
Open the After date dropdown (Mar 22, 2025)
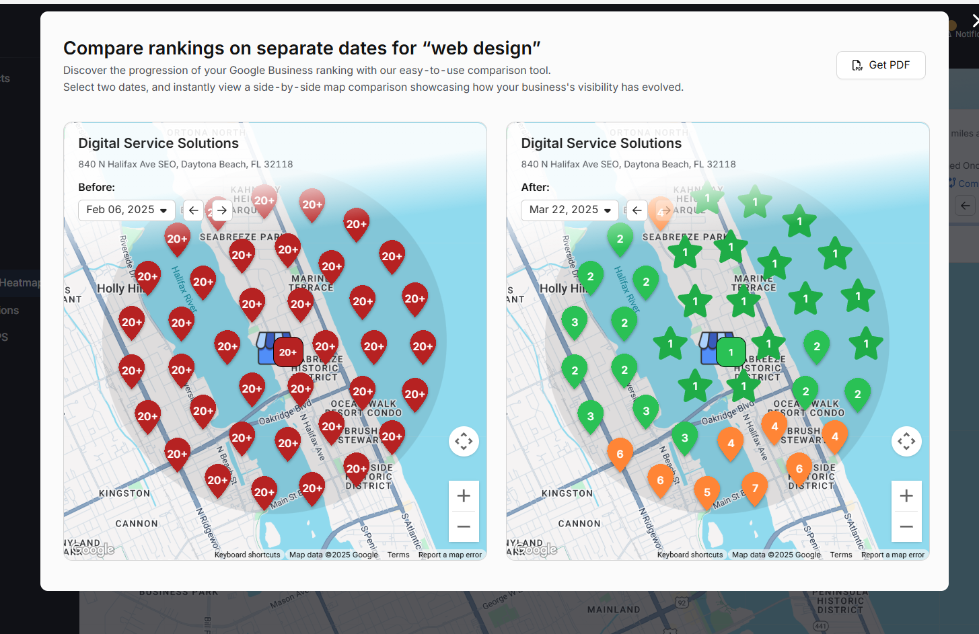pyautogui.click(x=569, y=210)
